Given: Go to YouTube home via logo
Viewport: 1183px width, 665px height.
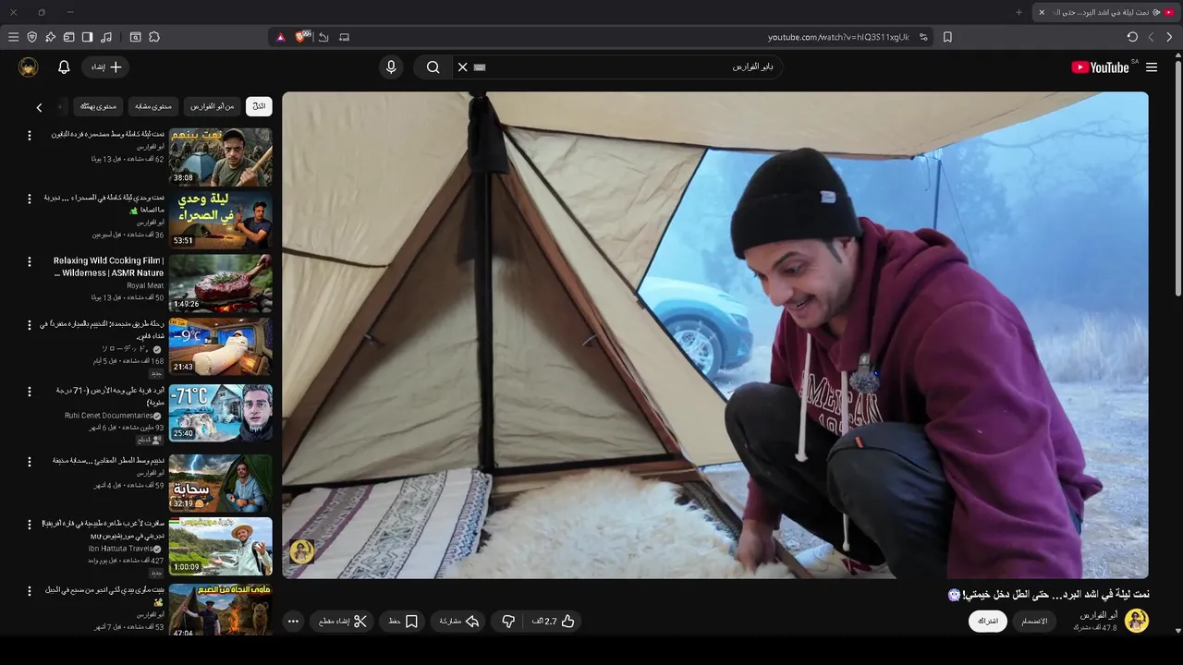Looking at the screenshot, I should (x=1103, y=67).
